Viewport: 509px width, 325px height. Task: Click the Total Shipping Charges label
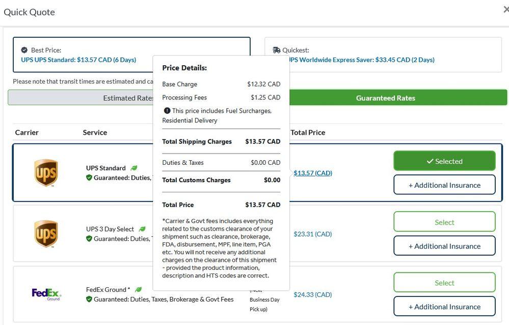(197, 141)
